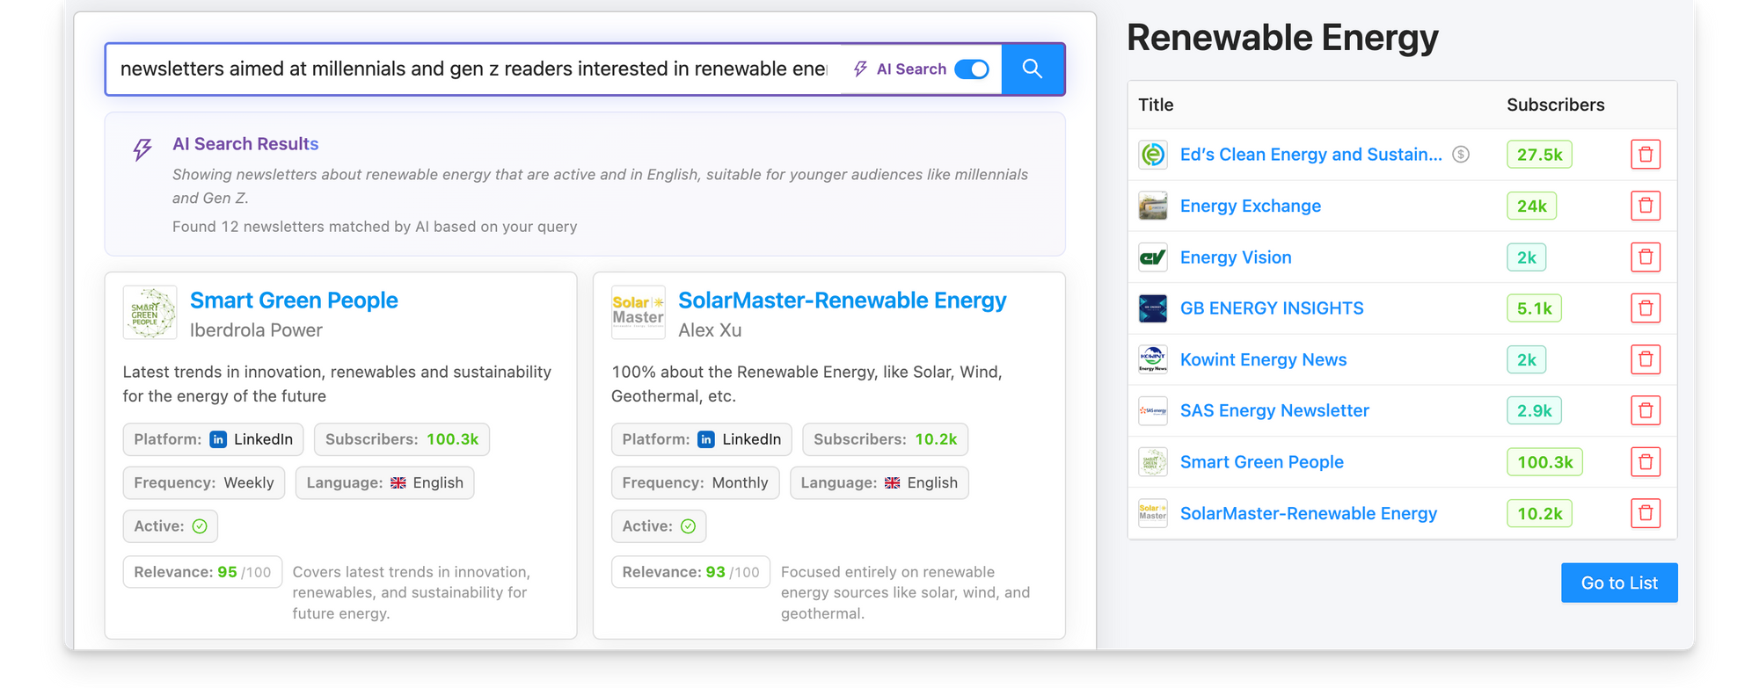Toggle the AI Search switch
The image size is (1759, 688).
click(972, 69)
